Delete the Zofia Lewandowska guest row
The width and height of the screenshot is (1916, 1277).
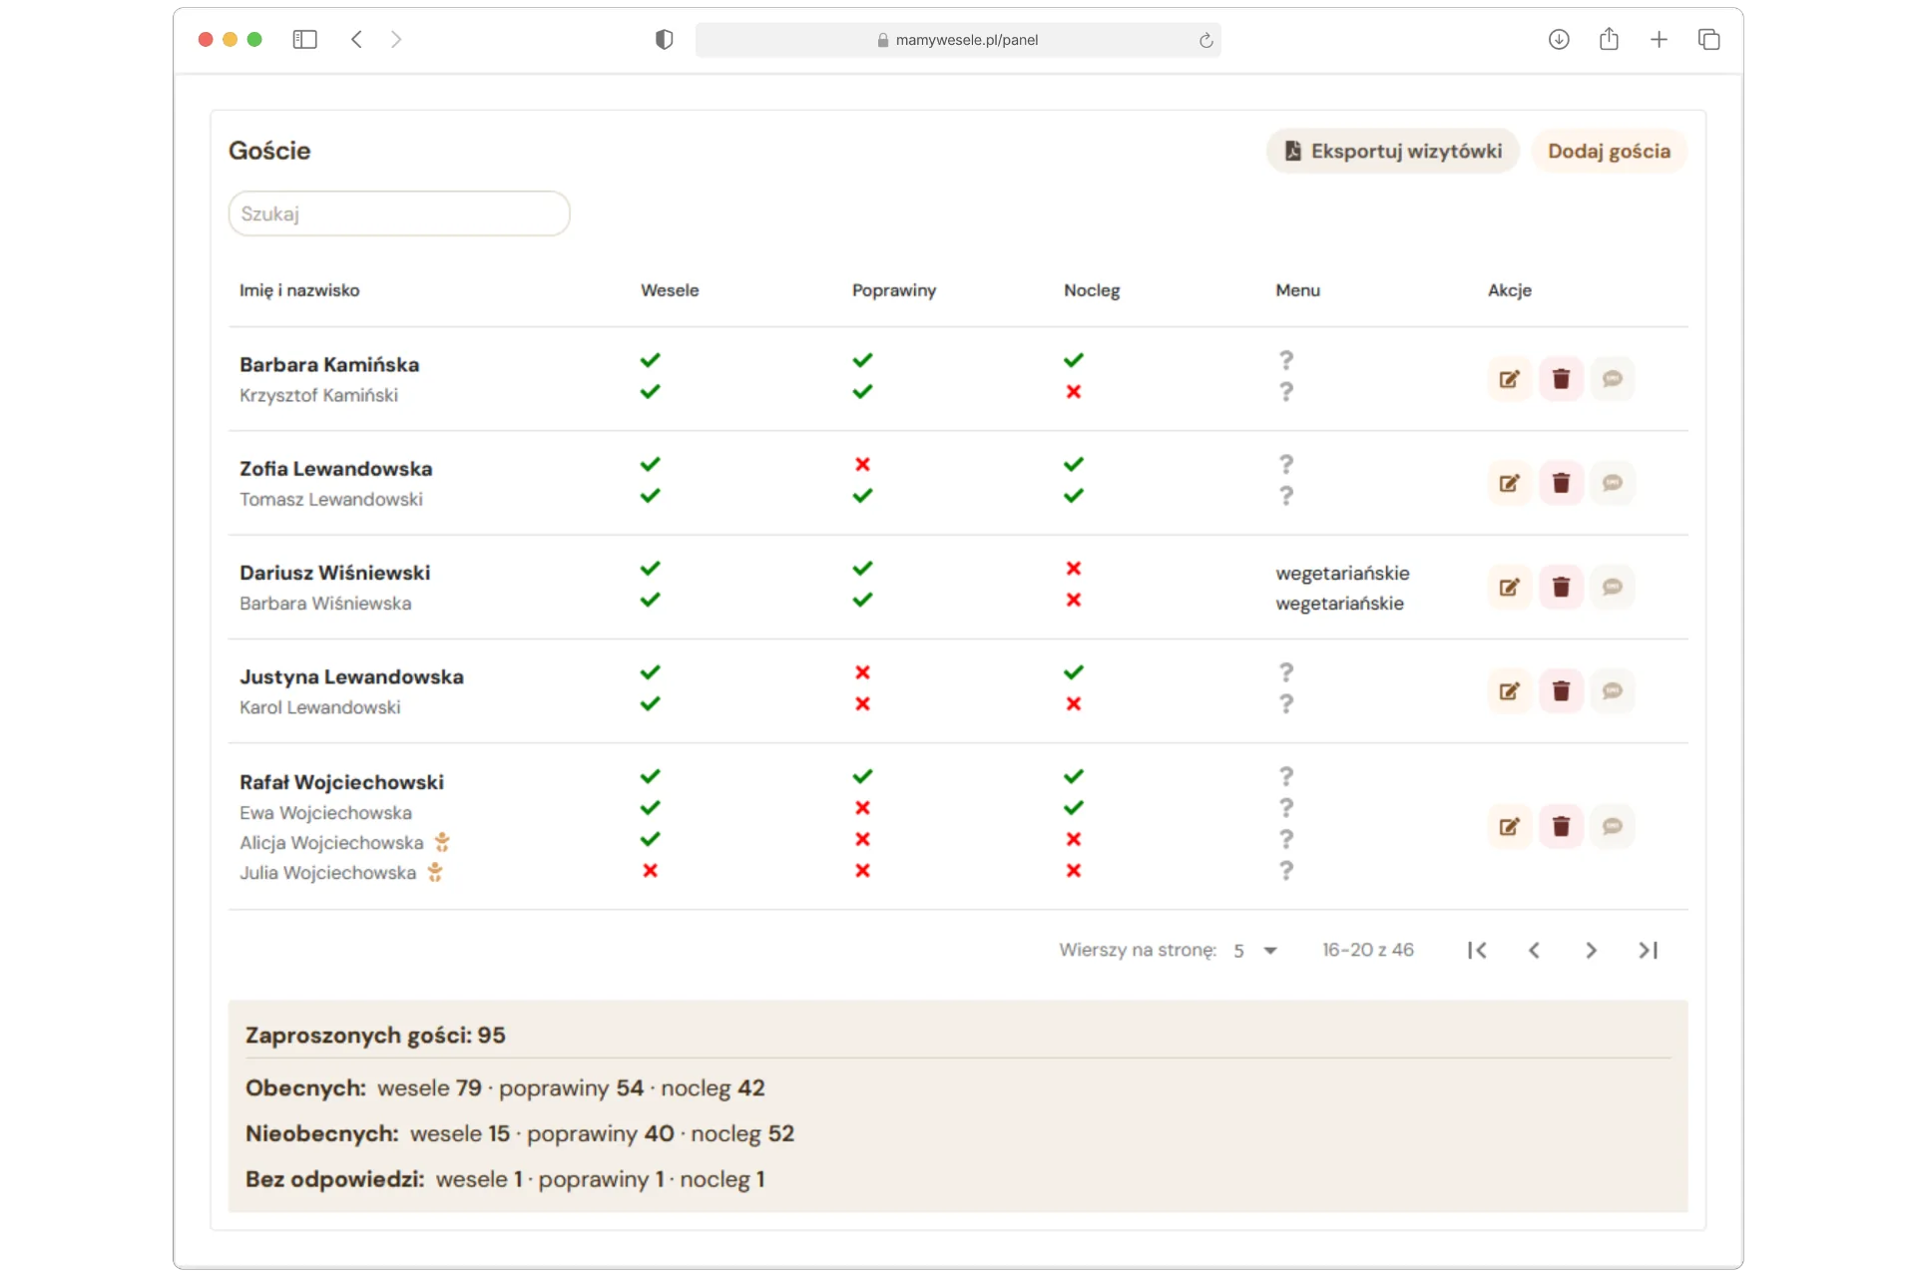[1561, 483]
